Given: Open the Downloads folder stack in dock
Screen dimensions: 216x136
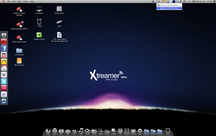Looking at the screenshot, I should [160, 131].
